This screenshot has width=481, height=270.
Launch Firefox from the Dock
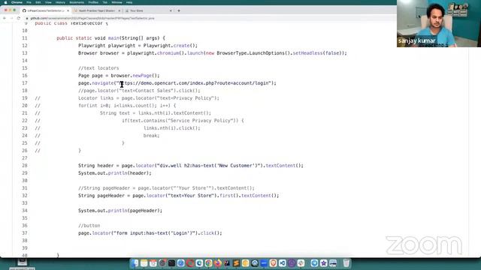pyautogui.click(x=218, y=263)
